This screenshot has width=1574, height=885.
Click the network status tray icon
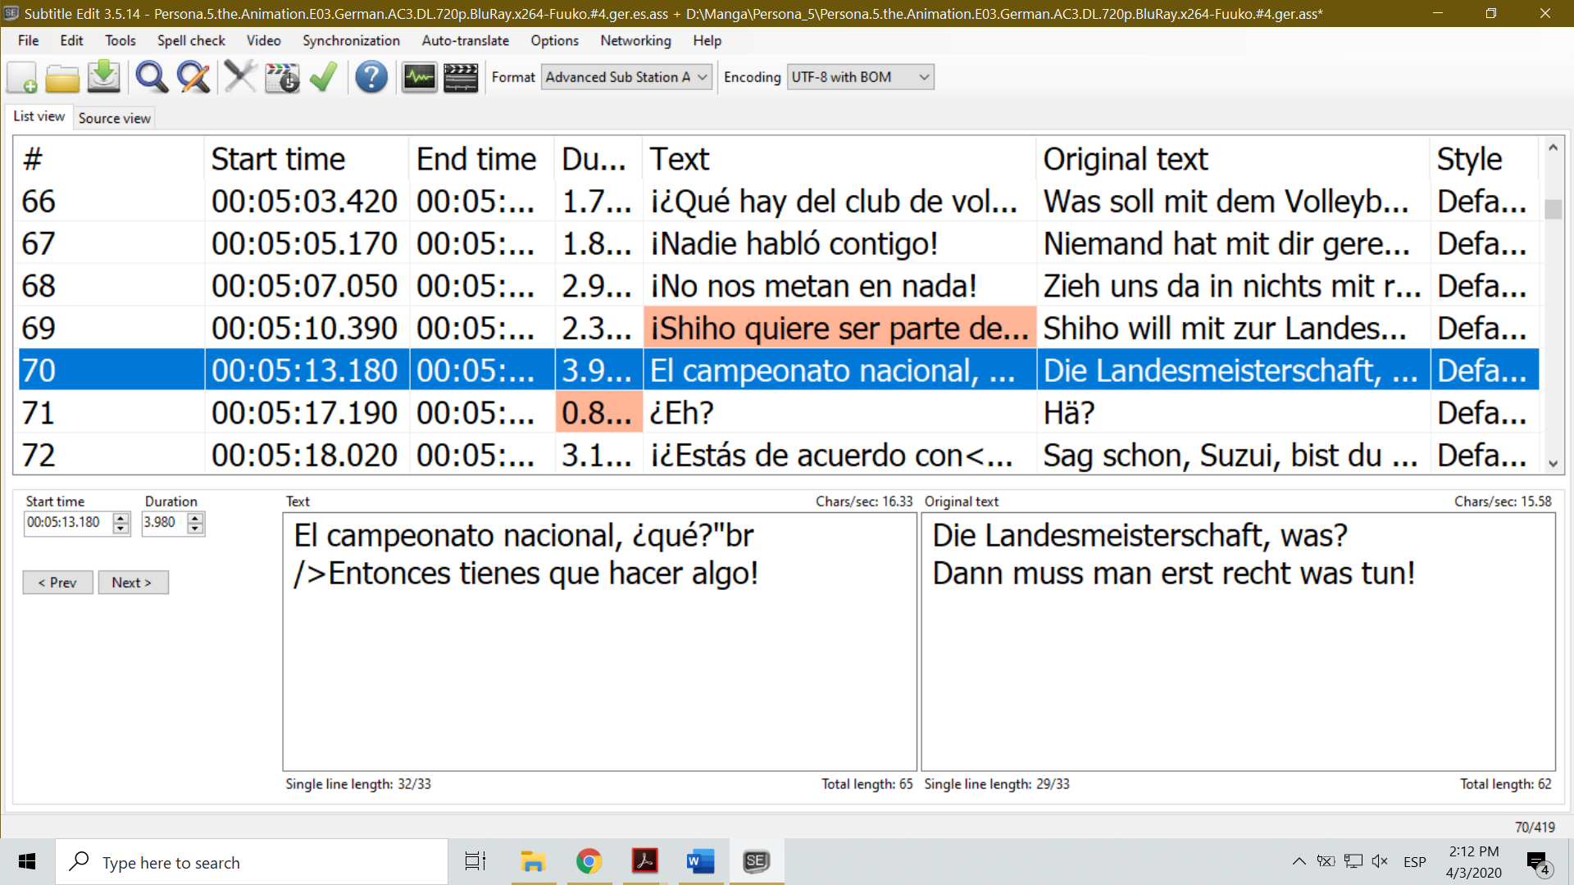click(1353, 861)
